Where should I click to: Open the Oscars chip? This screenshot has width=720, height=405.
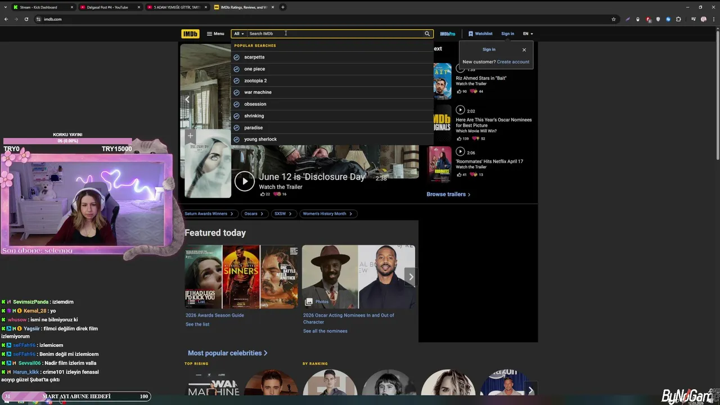click(x=254, y=214)
